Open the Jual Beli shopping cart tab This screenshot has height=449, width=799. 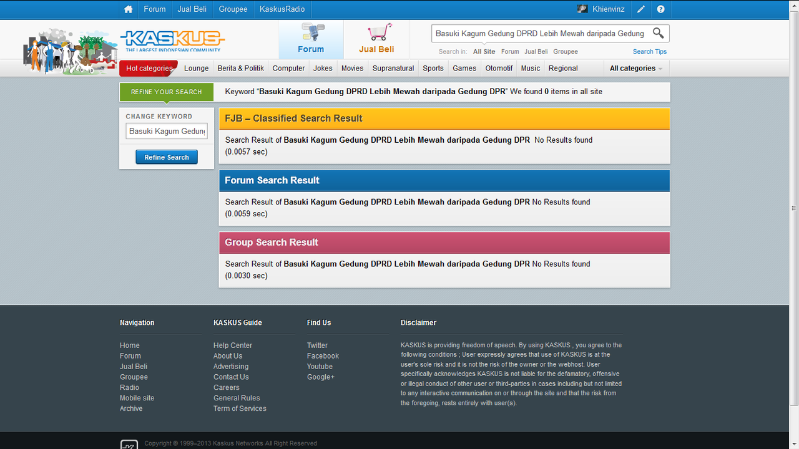pyautogui.click(x=376, y=39)
